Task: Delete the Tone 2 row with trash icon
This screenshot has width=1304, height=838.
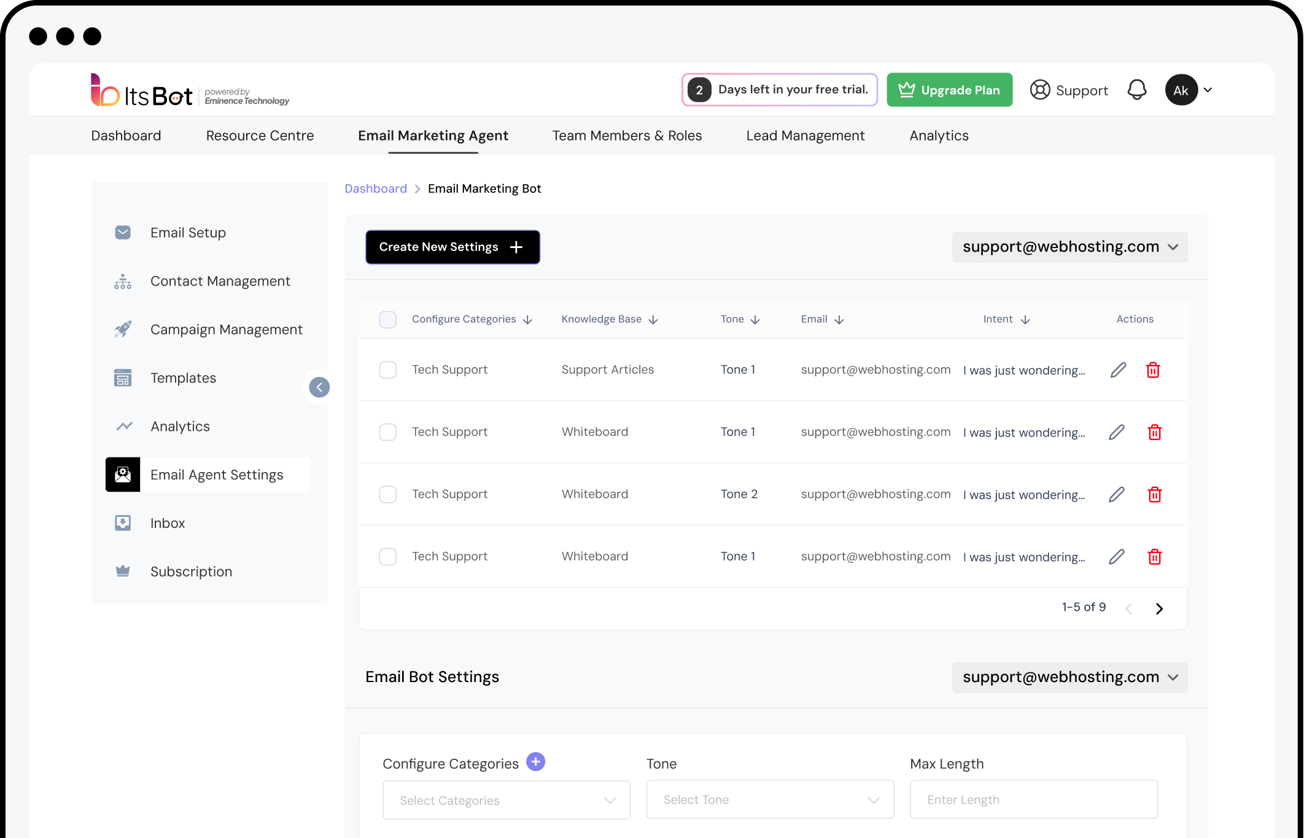Action: click(1154, 494)
